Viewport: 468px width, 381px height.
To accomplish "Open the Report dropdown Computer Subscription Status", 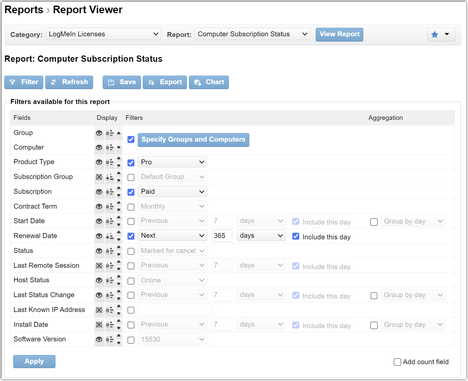I will (252, 34).
